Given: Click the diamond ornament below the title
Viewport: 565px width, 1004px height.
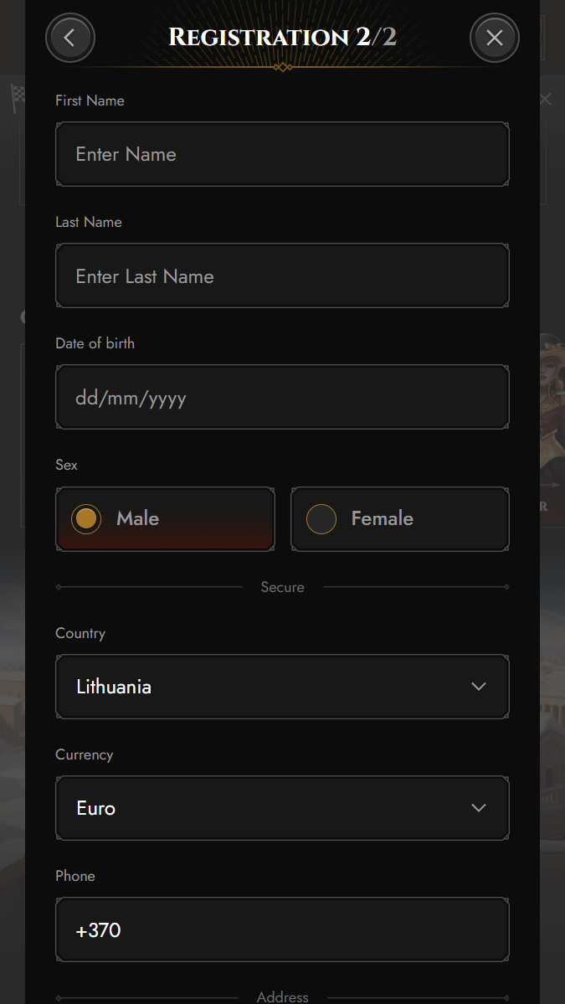Looking at the screenshot, I should [283, 67].
